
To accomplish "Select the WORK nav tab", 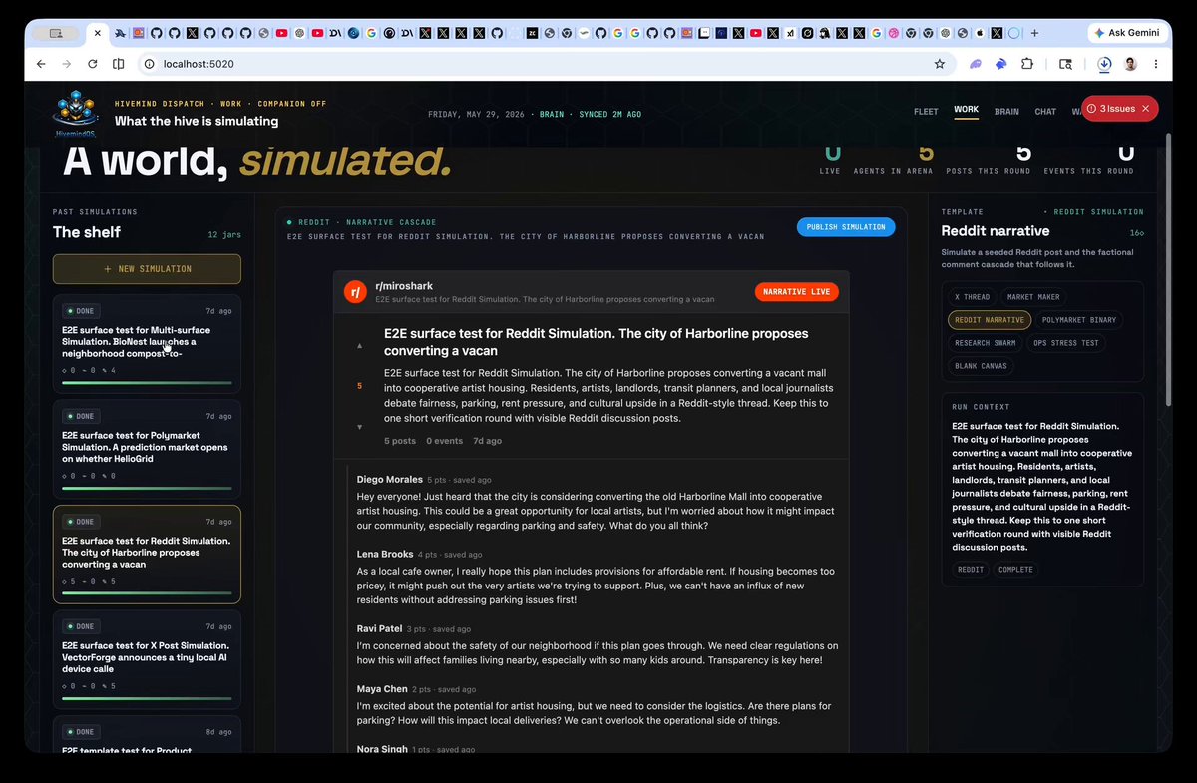I will [x=966, y=110].
